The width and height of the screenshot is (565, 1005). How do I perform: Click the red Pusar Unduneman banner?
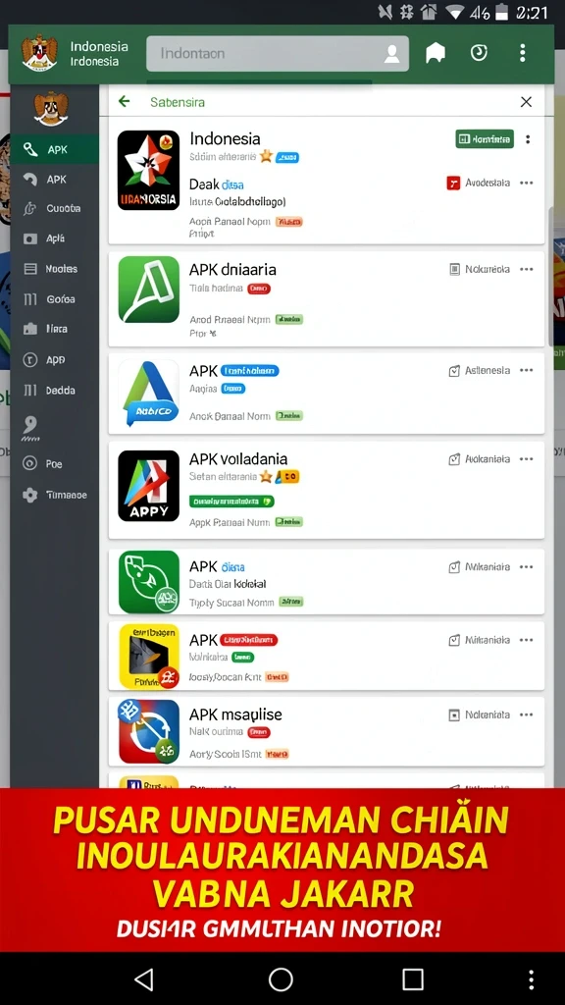[x=282, y=871]
